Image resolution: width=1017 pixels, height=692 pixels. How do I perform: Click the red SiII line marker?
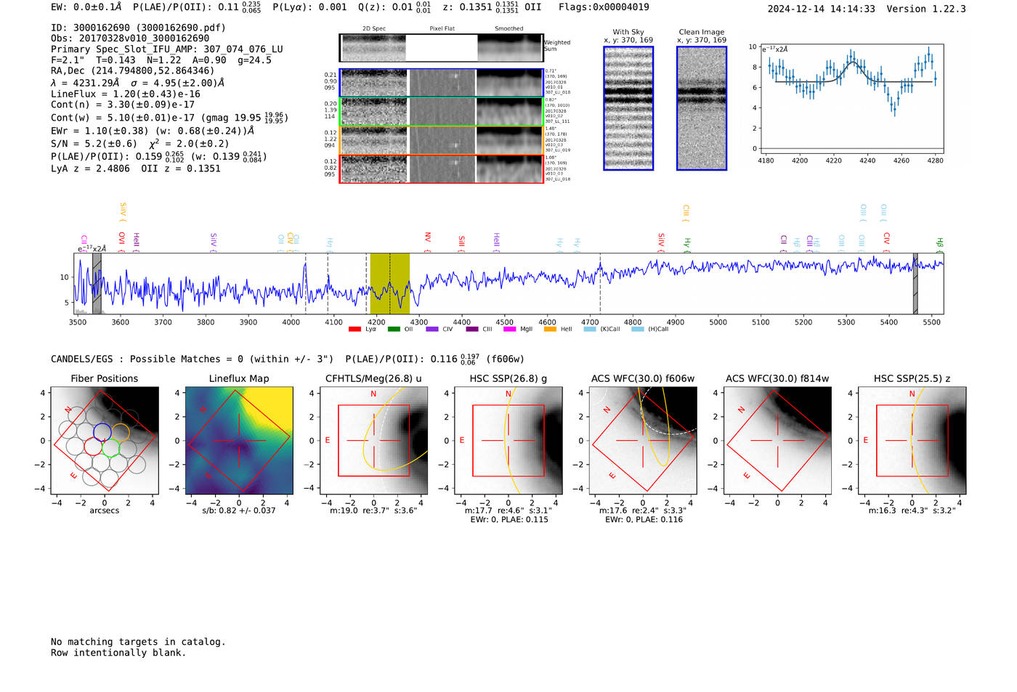(461, 243)
